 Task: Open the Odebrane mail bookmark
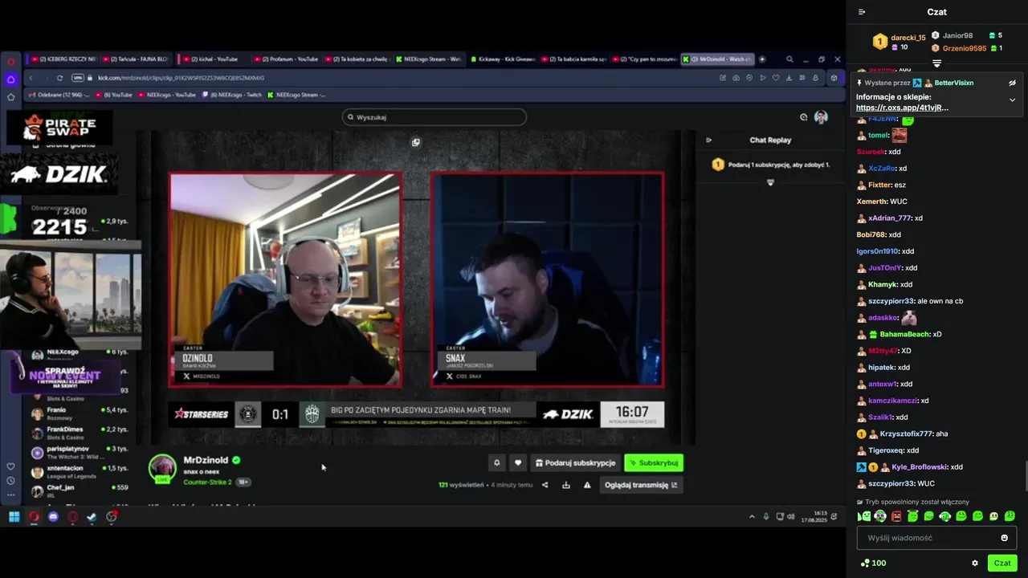coord(58,95)
